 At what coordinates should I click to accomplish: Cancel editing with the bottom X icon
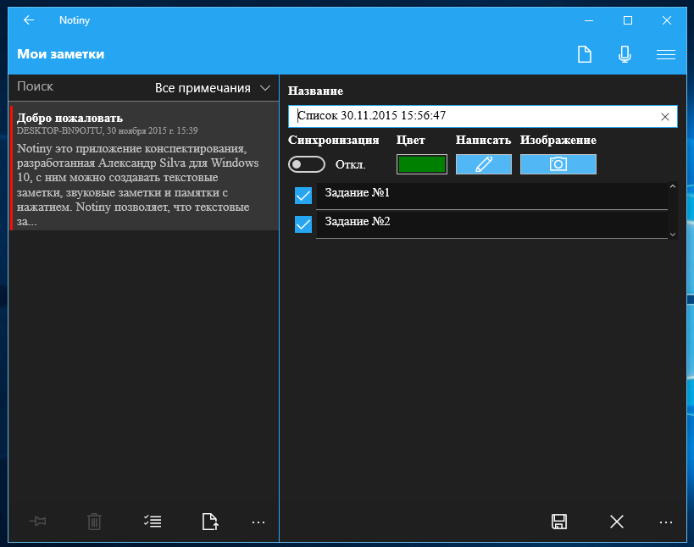click(x=617, y=522)
